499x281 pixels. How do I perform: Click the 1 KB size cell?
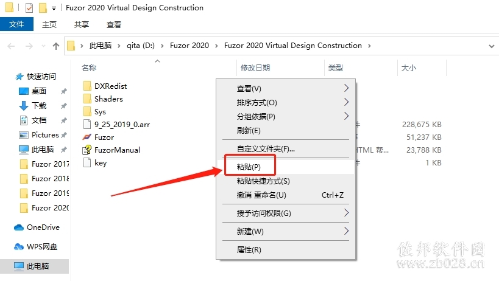point(433,162)
